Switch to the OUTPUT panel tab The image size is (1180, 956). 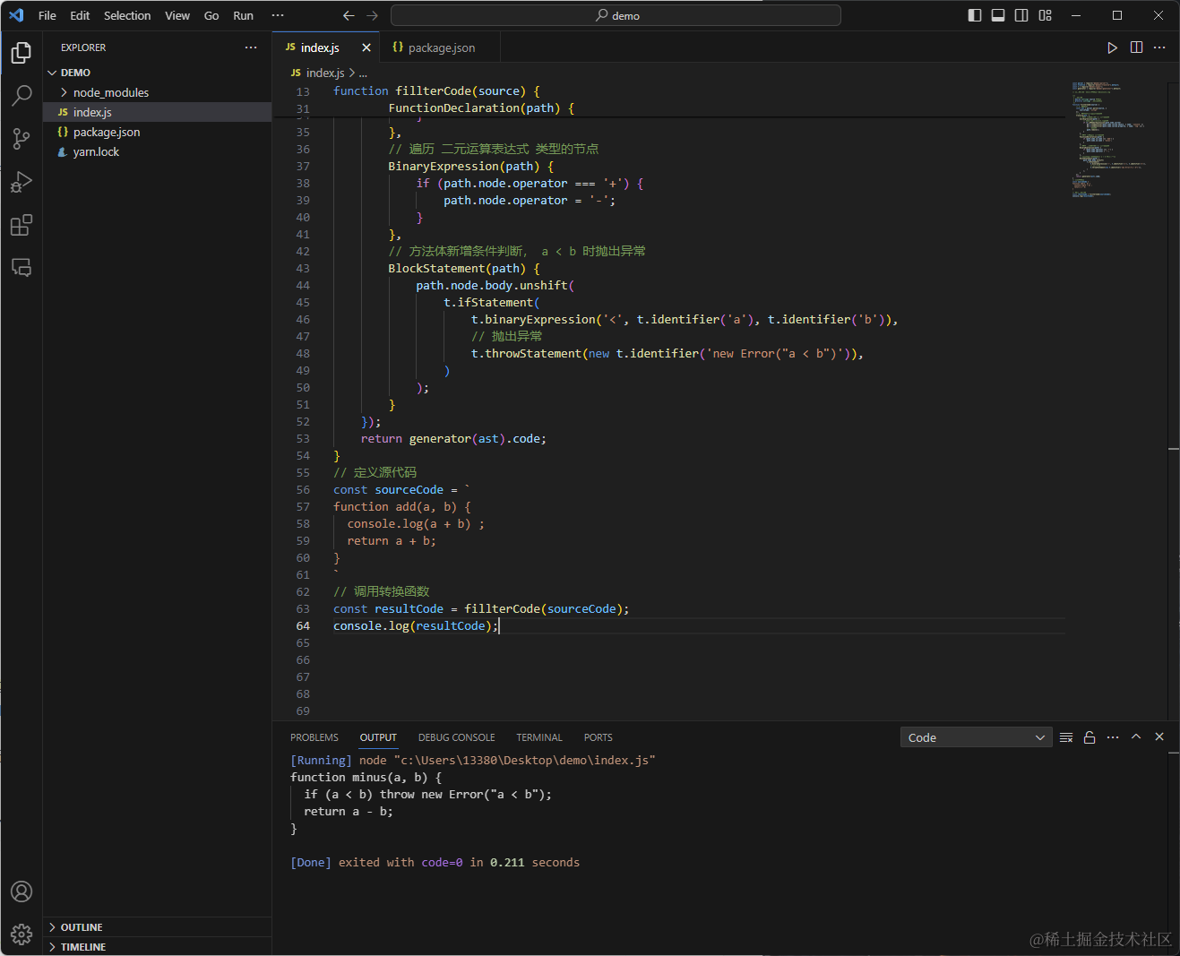tap(378, 737)
